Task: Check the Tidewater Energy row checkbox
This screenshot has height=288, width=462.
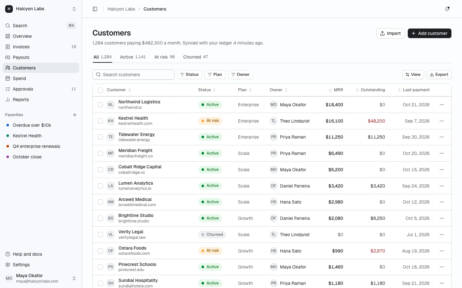Action: pyautogui.click(x=100, y=137)
